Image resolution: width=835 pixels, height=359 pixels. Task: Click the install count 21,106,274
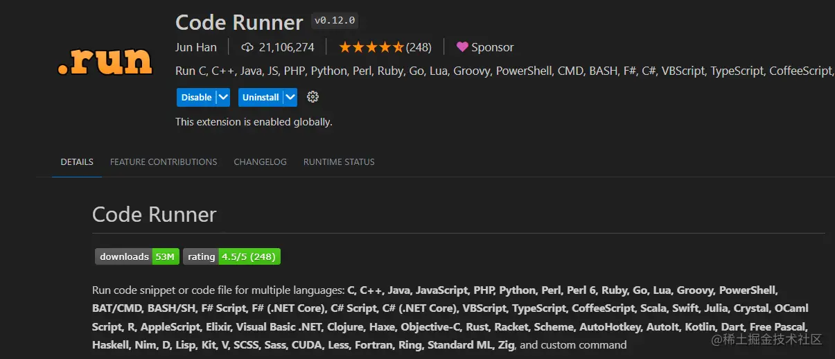coord(286,47)
